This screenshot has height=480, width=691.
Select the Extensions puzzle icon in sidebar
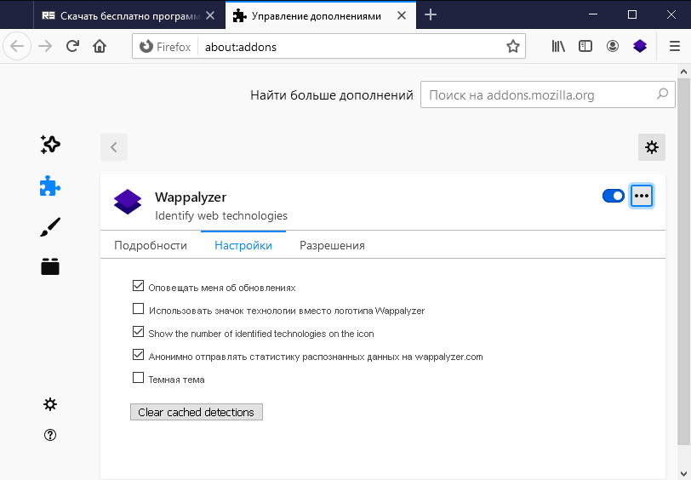[50, 186]
